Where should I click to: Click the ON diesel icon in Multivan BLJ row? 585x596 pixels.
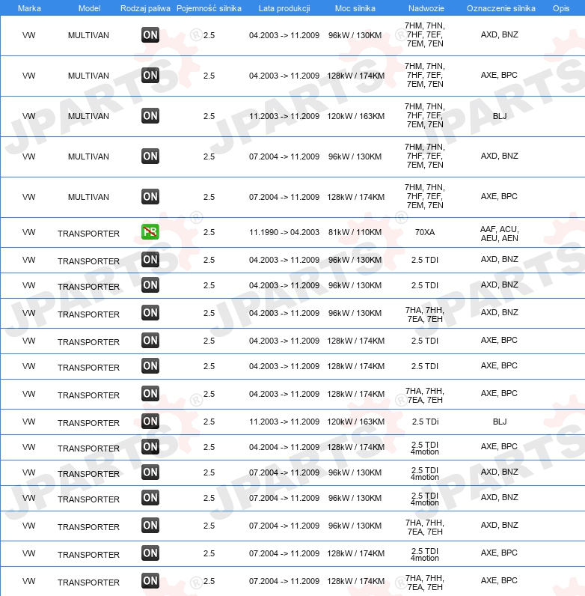(x=150, y=115)
